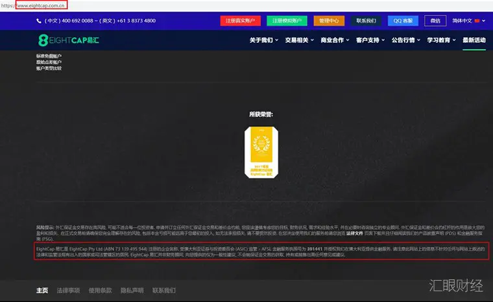The width and height of the screenshot is (493, 302).
Task: Click the 所获荣誉 heading
Action: pos(261,114)
